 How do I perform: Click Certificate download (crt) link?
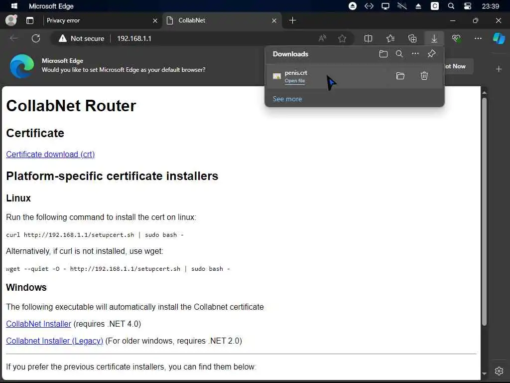click(50, 154)
